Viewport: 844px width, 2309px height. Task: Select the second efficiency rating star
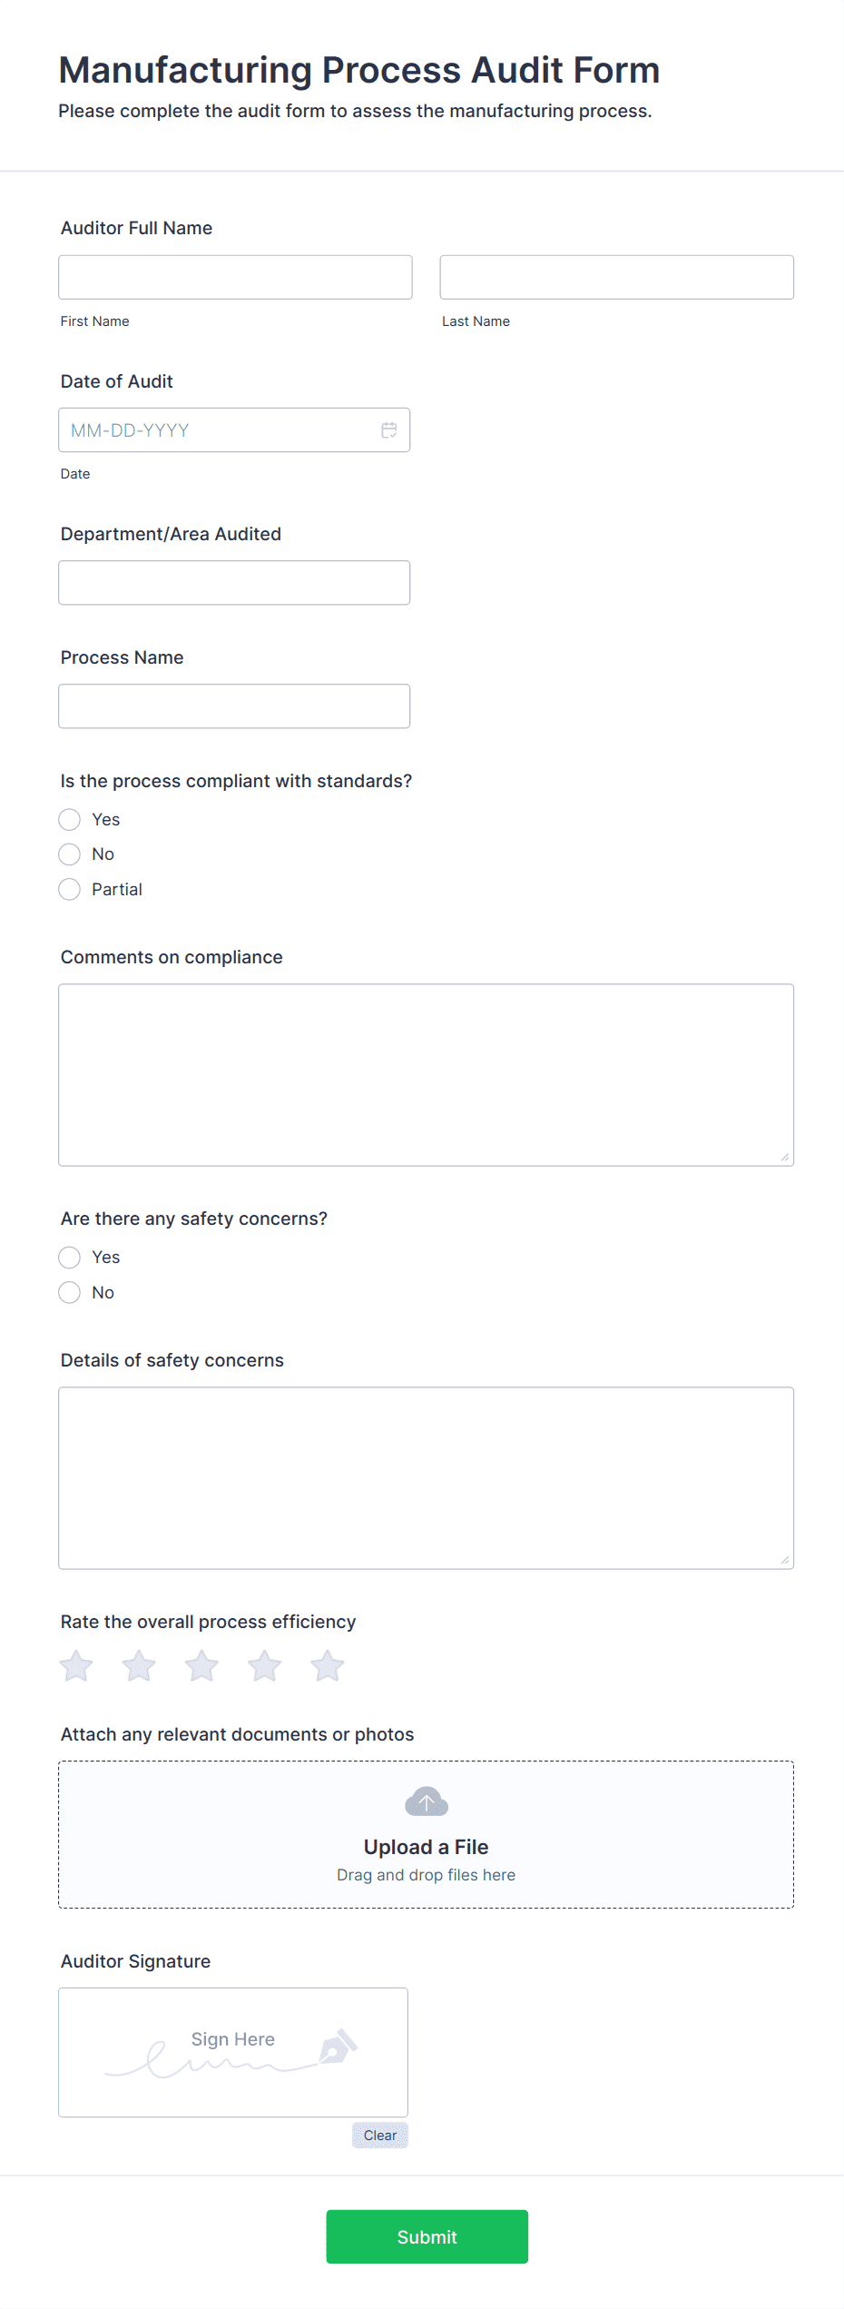[x=139, y=1665]
